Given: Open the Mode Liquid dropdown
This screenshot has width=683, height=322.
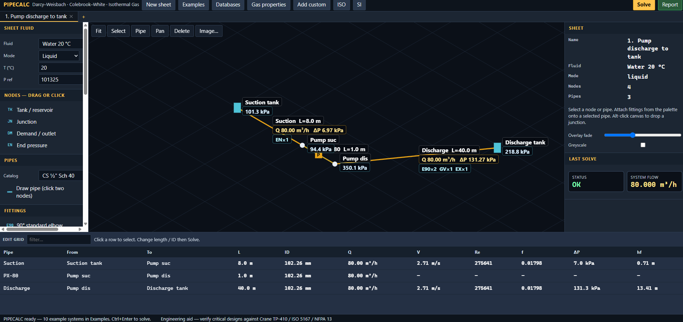Looking at the screenshot, I should (59, 56).
